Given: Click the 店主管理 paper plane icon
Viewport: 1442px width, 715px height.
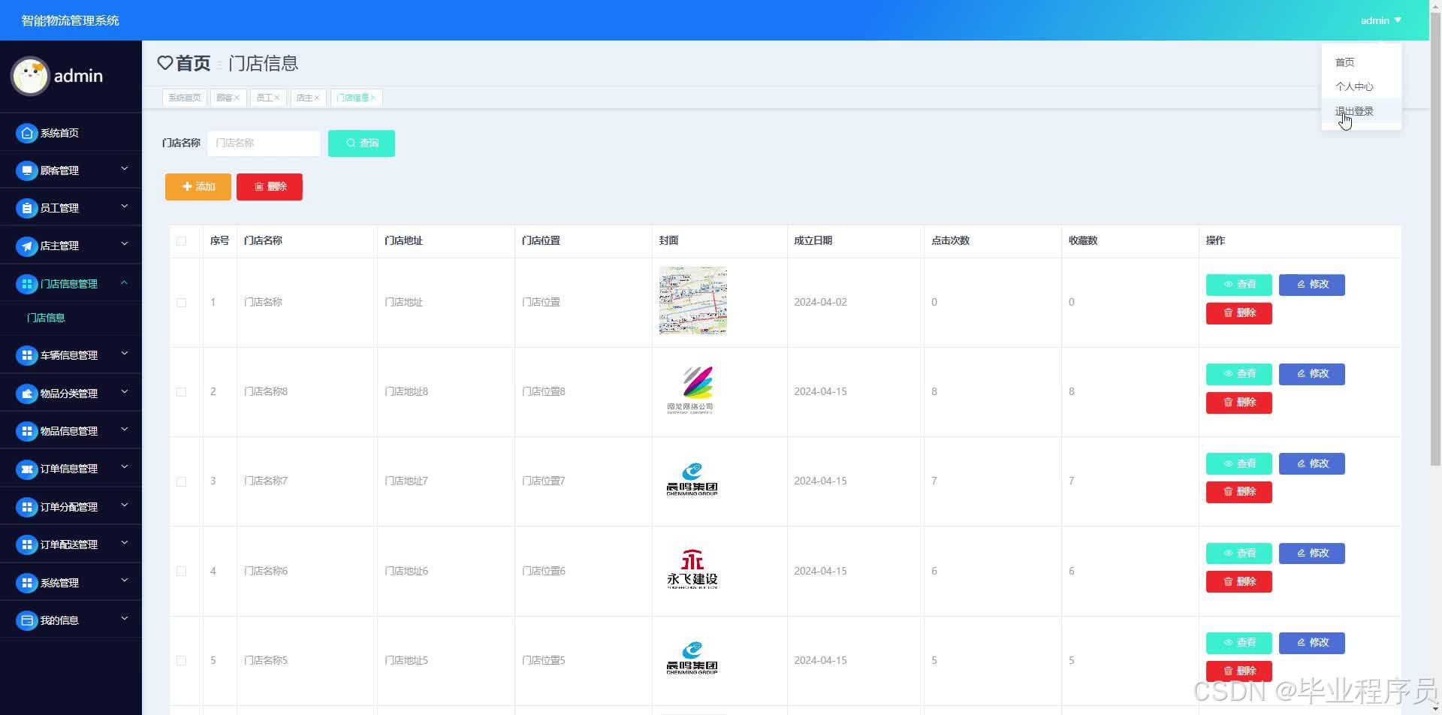Looking at the screenshot, I should point(27,246).
